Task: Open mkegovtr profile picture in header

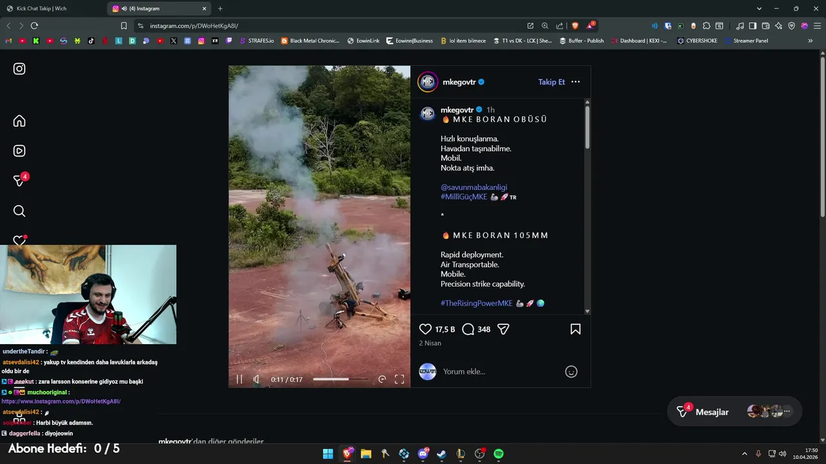Action: (428, 82)
